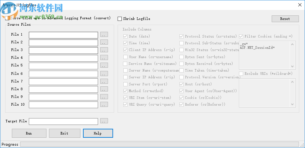305x148 pixels.
Task: Toggle Cookie (cs(Cookie)) checkbox
Action: (181, 98)
